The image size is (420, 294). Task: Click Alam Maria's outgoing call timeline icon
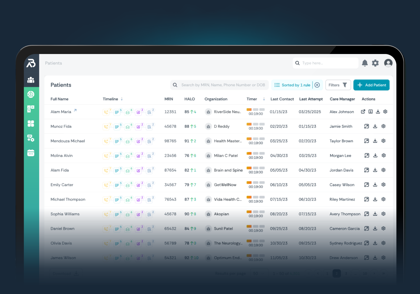tap(106, 112)
